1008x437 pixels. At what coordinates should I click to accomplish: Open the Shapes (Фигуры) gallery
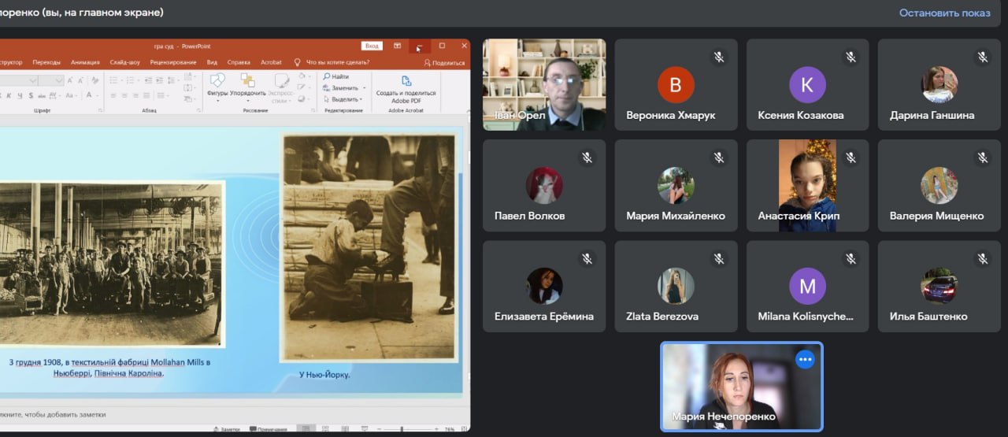[x=217, y=83]
